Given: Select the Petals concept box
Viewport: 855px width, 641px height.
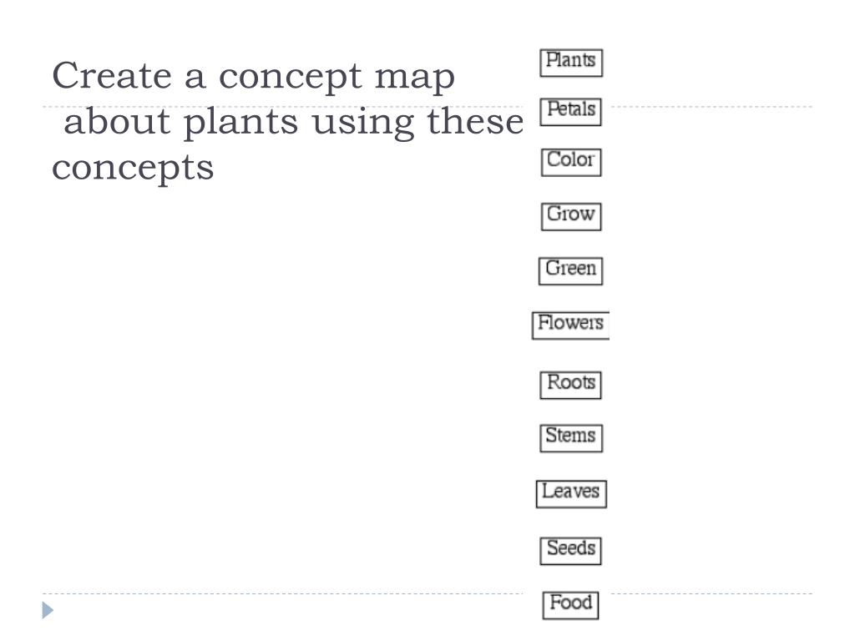Looking at the screenshot, I should 571,112.
